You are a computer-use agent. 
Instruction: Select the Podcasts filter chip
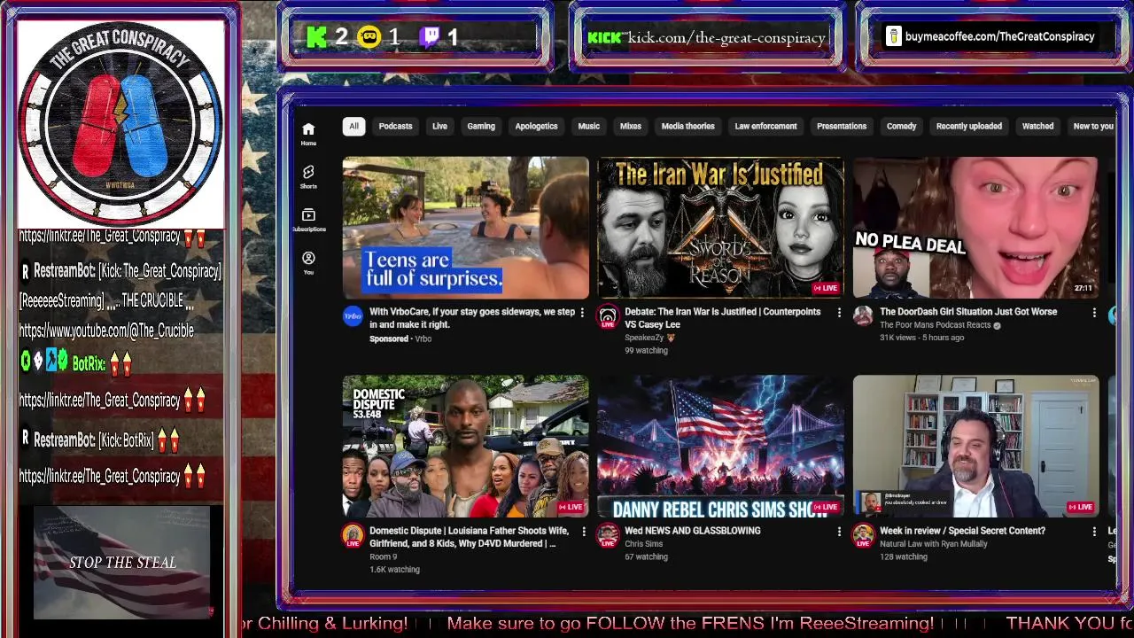point(395,126)
